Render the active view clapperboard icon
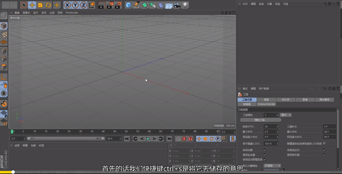342x174 pixels. tap(101, 5)
